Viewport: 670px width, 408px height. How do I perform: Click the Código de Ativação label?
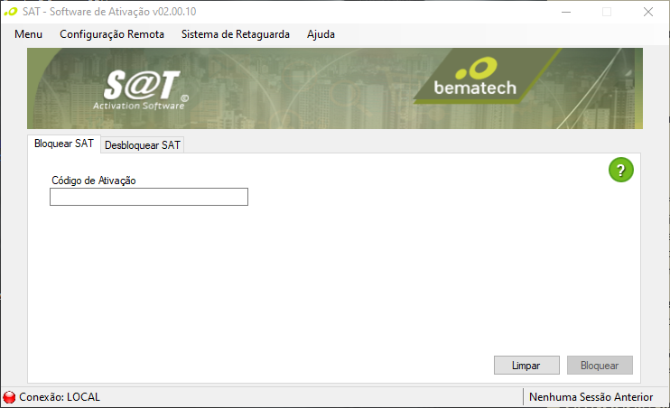94,181
